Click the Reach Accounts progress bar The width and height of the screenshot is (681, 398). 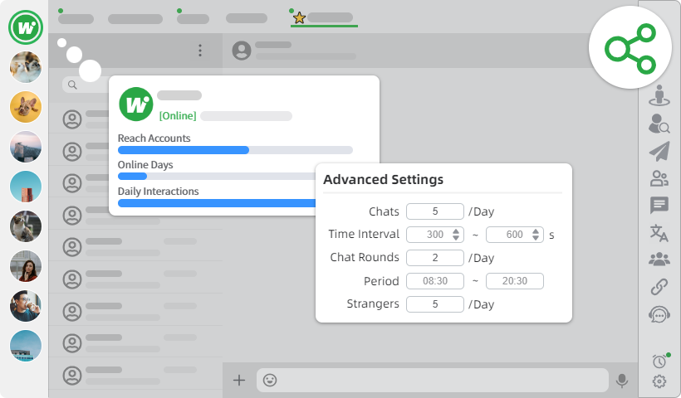[235, 150]
